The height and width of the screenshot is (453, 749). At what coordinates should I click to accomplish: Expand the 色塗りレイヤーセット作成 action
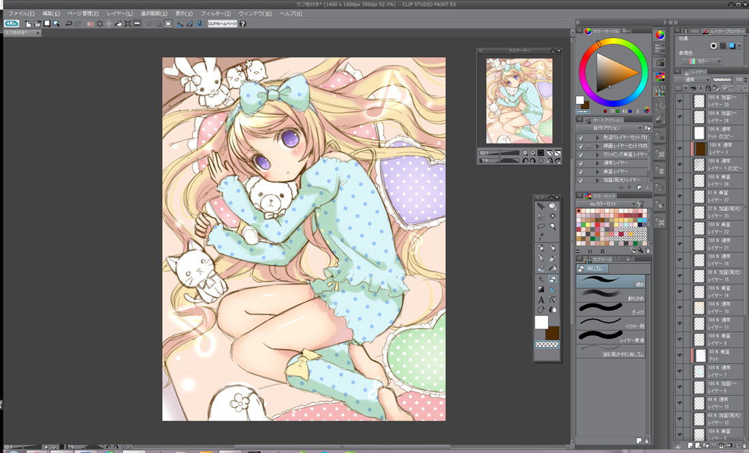click(x=597, y=137)
